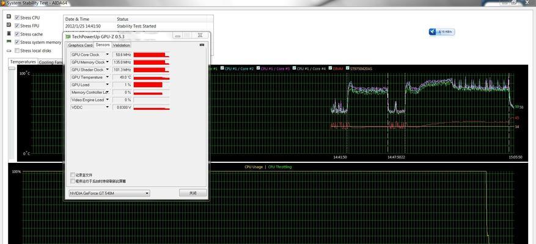This screenshot has width=536, height=244.
Task: Open the NVIDIA GeForce GT 540M GPU selector
Action: 109,193
